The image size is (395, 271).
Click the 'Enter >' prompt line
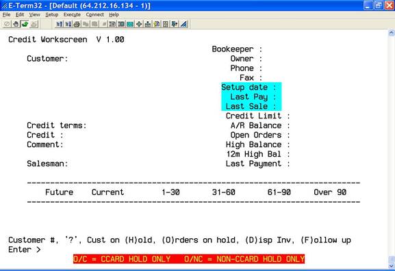click(25, 250)
